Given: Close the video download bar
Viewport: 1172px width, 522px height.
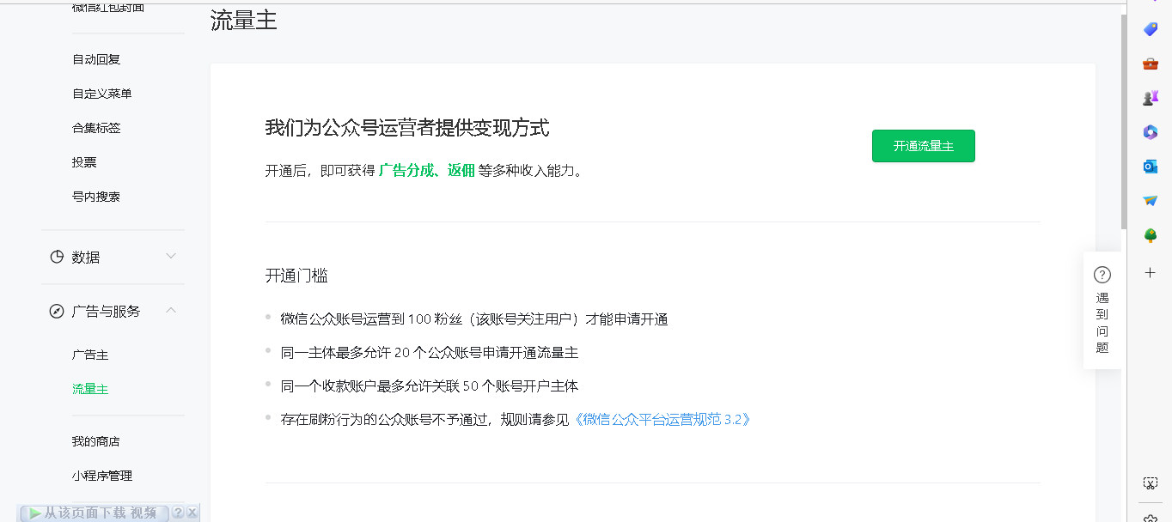Looking at the screenshot, I should (192, 513).
